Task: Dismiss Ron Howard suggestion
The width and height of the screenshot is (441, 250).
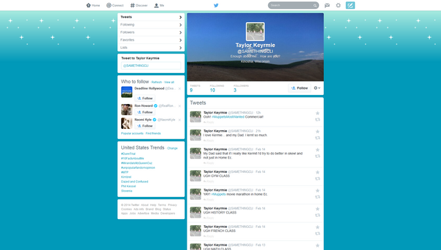Action: [179, 106]
